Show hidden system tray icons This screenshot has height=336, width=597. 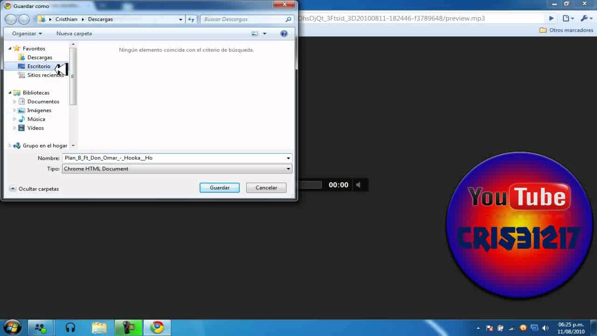tap(478, 328)
